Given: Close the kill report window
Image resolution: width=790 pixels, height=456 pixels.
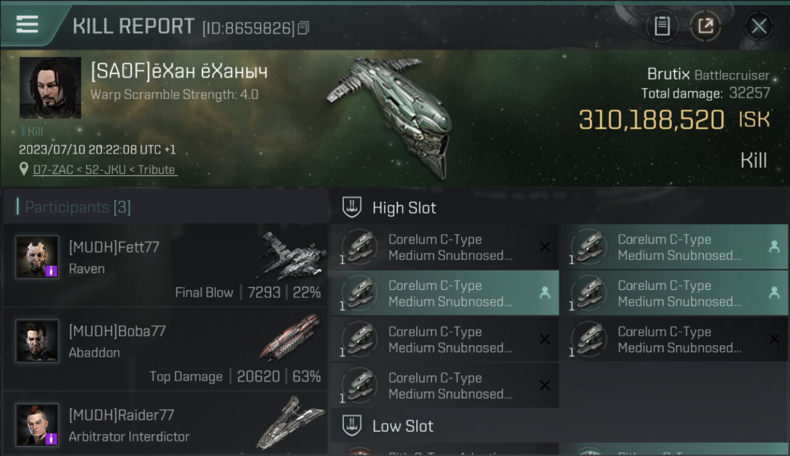Looking at the screenshot, I should [759, 26].
